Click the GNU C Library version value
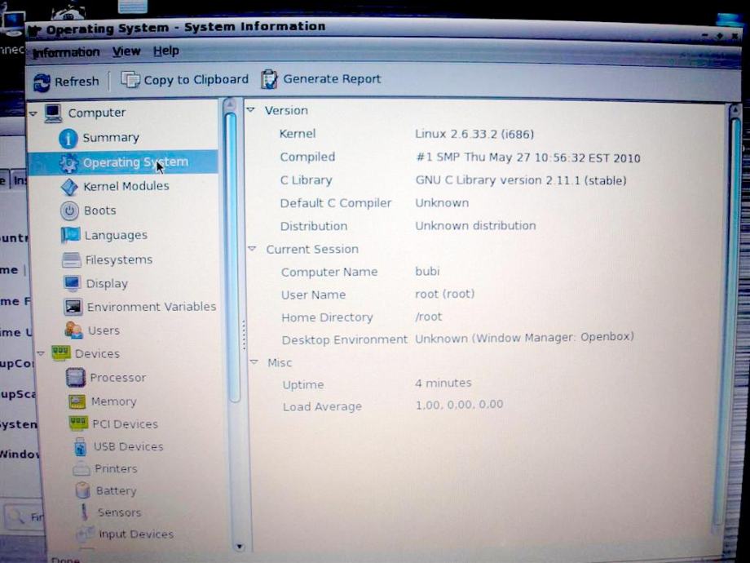 [x=521, y=180]
